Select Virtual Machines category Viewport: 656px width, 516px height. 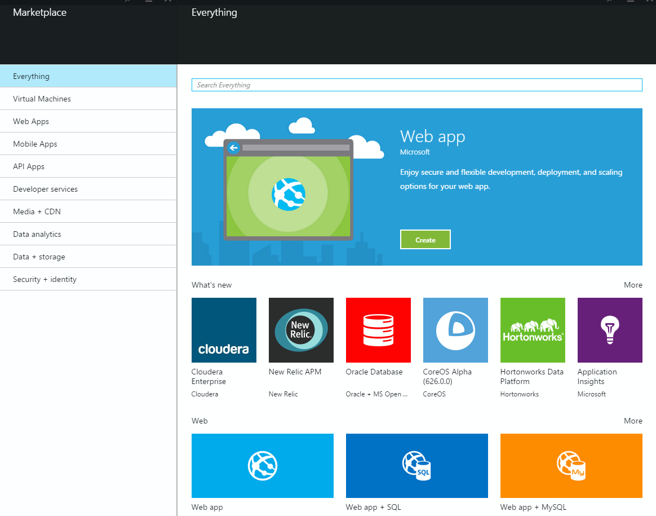click(x=42, y=99)
